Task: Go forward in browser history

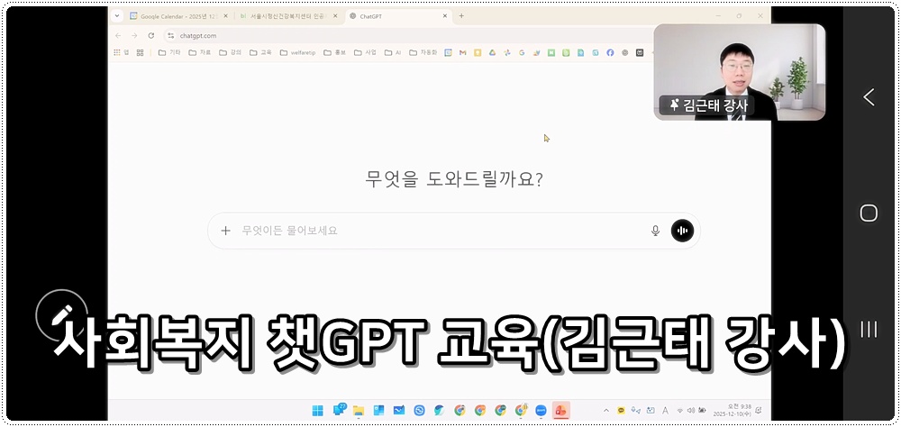Action: pyautogui.click(x=134, y=36)
